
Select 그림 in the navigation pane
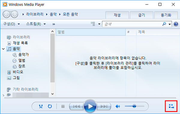coord(16,78)
